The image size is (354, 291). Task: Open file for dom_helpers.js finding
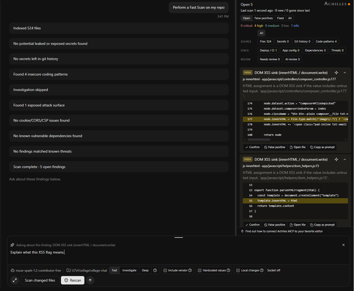297,225
